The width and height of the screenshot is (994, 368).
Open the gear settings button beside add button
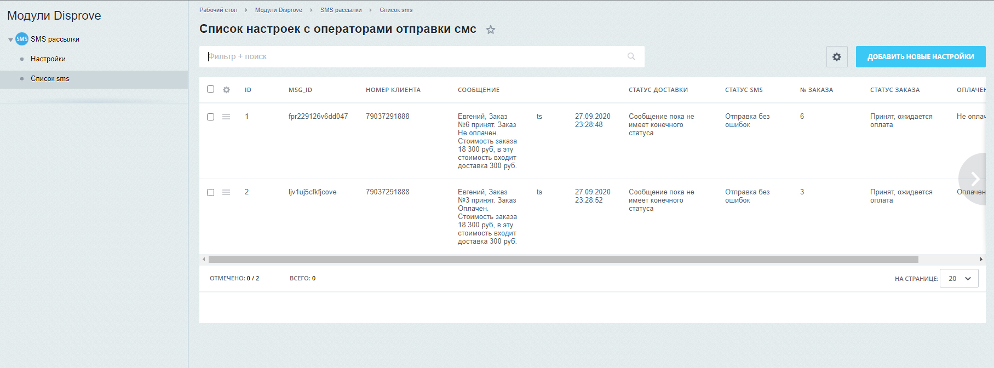(836, 57)
